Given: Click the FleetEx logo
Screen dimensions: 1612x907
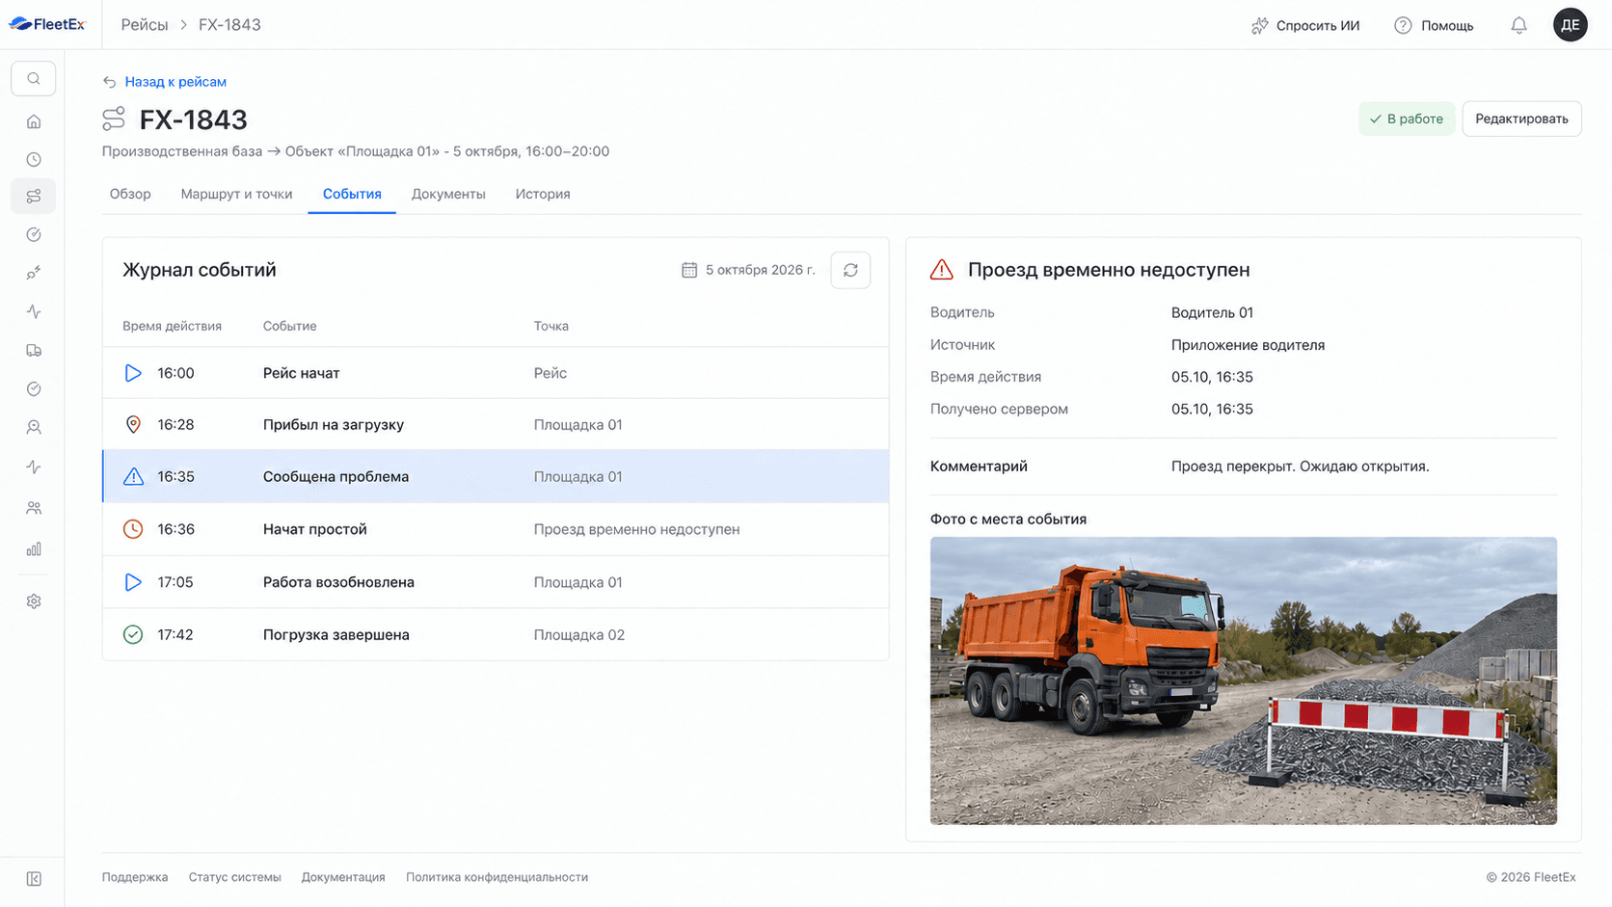Looking at the screenshot, I should click(47, 24).
